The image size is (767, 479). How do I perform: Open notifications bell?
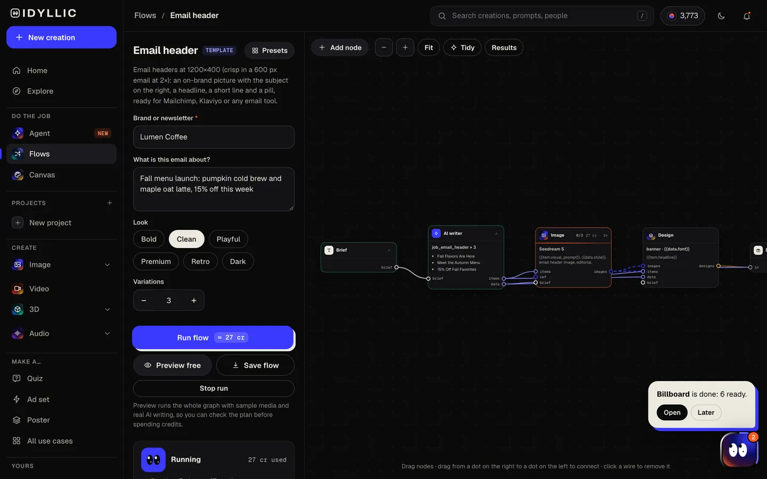tap(747, 16)
